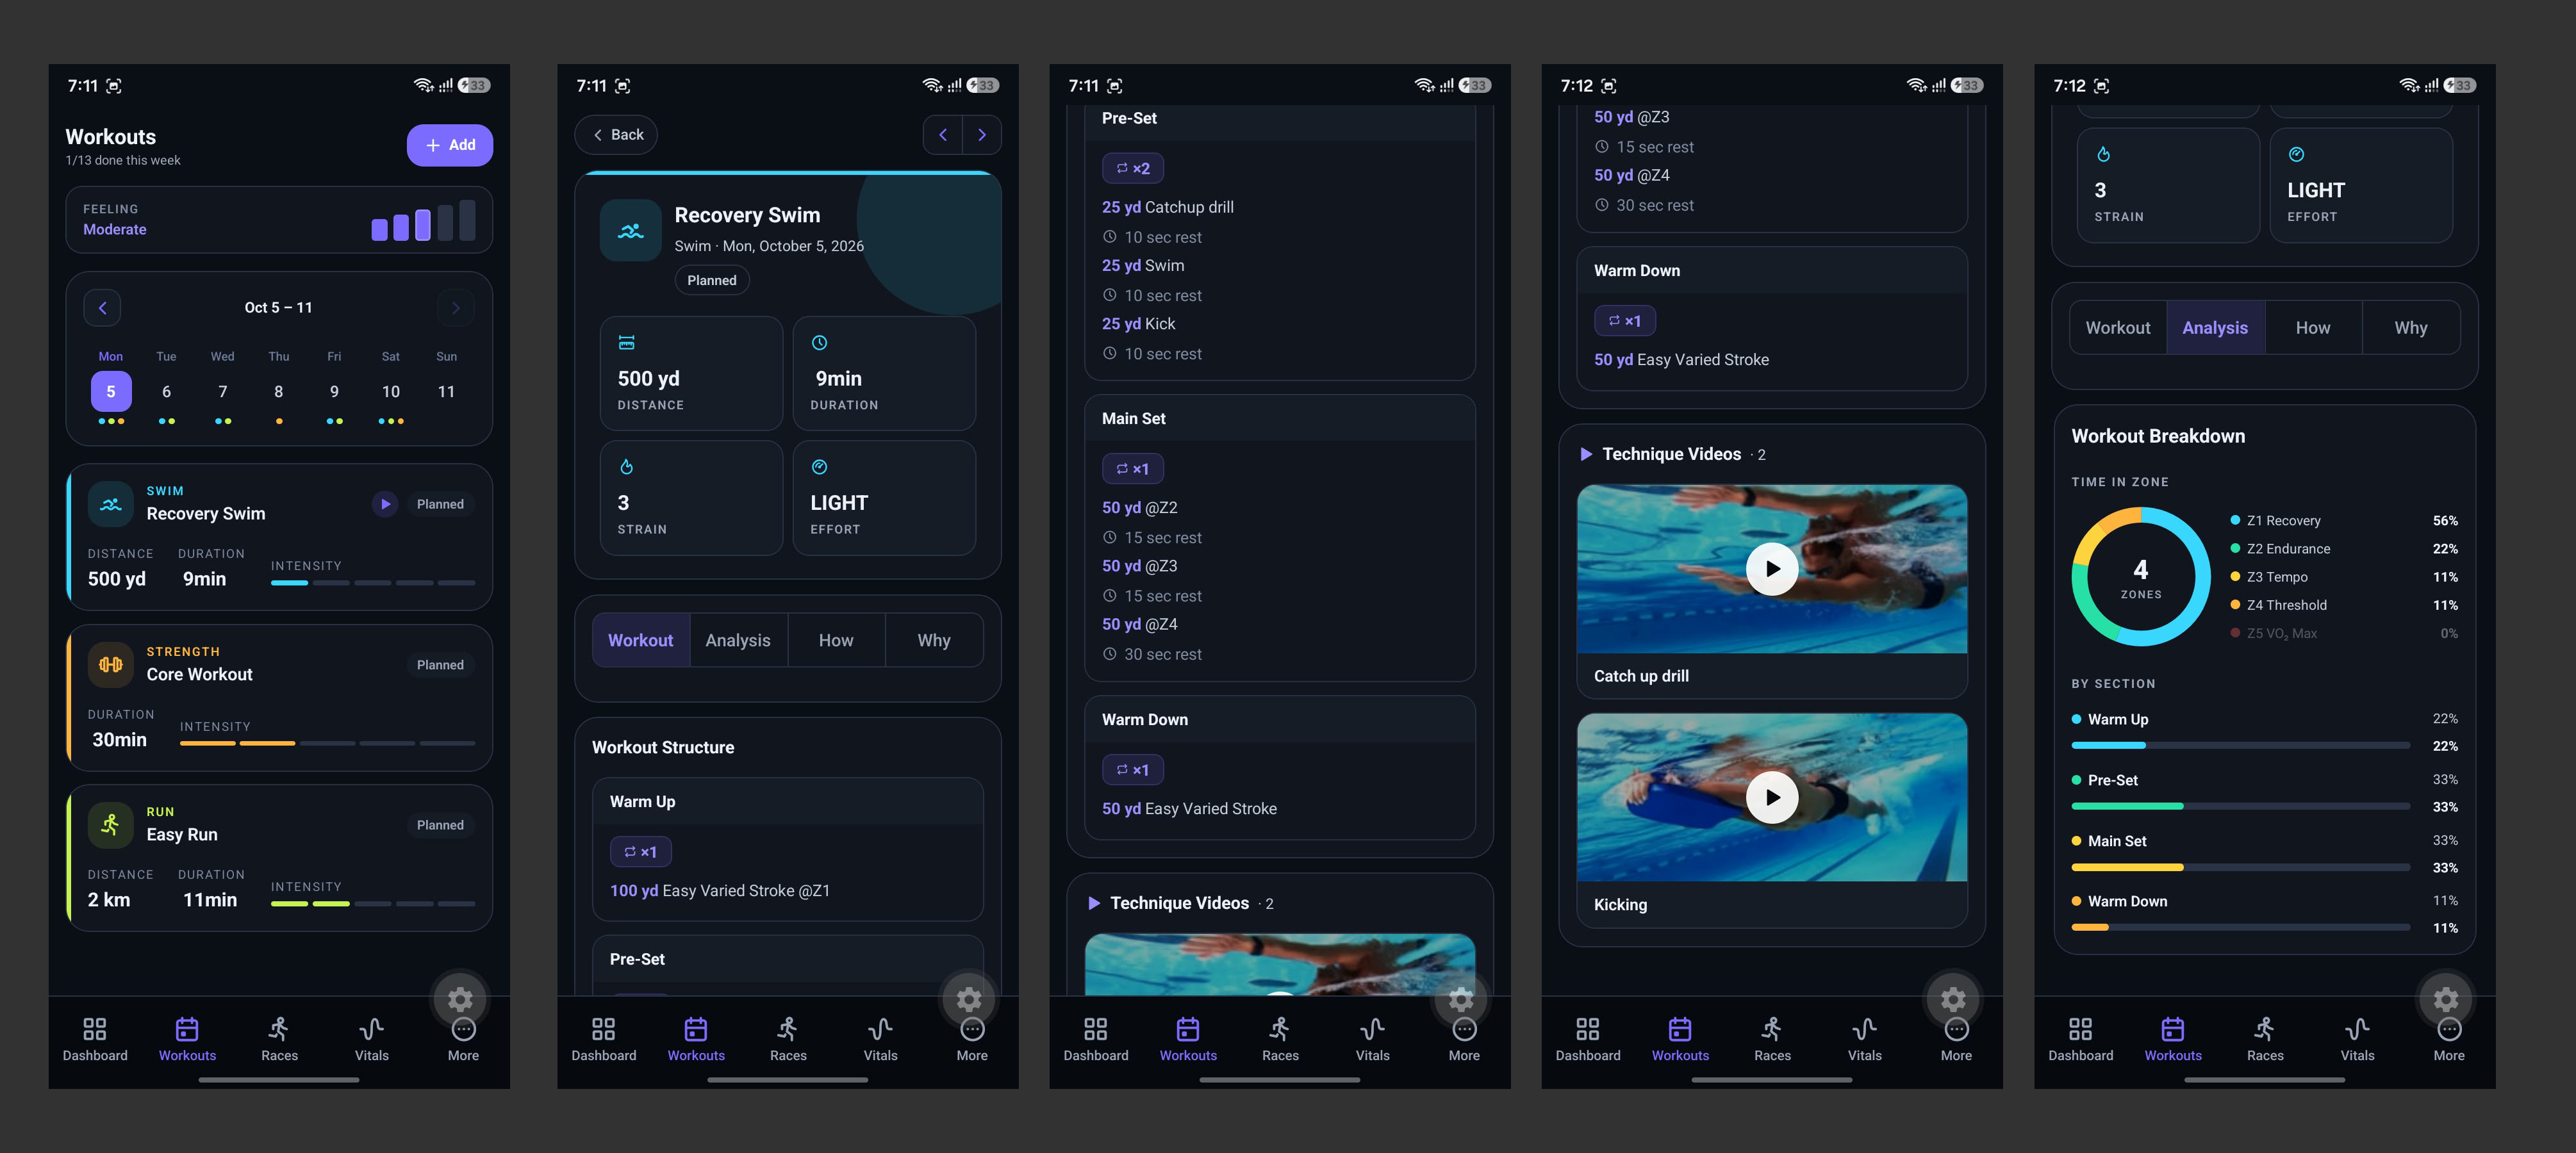Start Recovery Swim with its play icon
The width and height of the screenshot is (2576, 1153).
385,504
